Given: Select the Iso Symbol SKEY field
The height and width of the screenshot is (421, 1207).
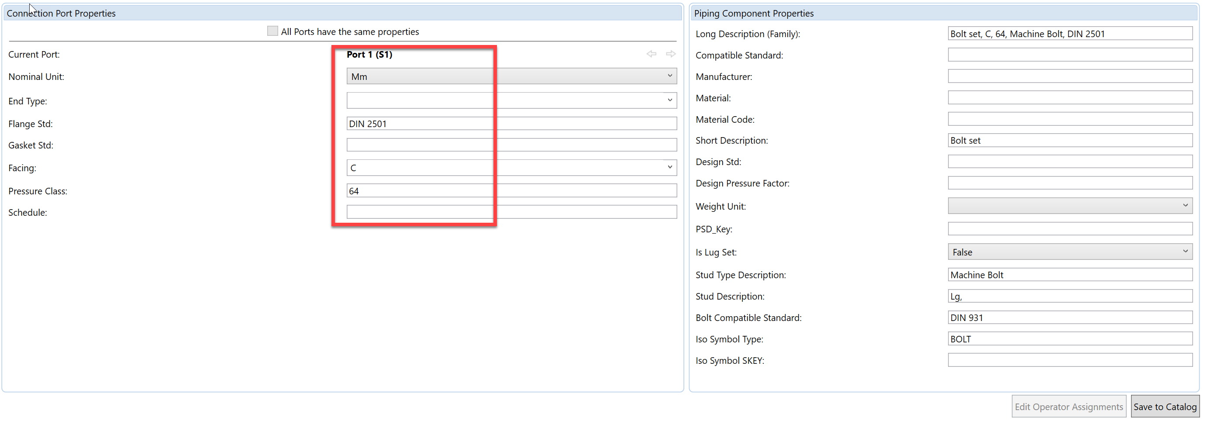Looking at the screenshot, I should click(x=1070, y=360).
